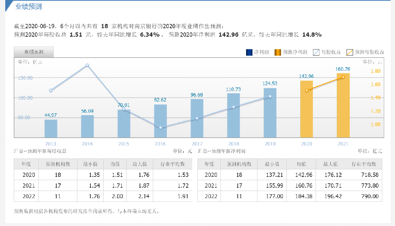Screen dimensions: 395x226
Task: Click the 2017 label on the x-axis
Action: click(197, 144)
